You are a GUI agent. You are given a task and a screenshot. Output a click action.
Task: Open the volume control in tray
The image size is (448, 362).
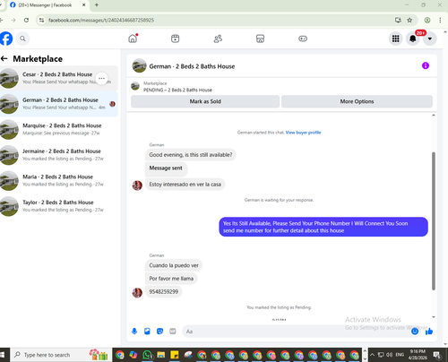click(389, 355)
